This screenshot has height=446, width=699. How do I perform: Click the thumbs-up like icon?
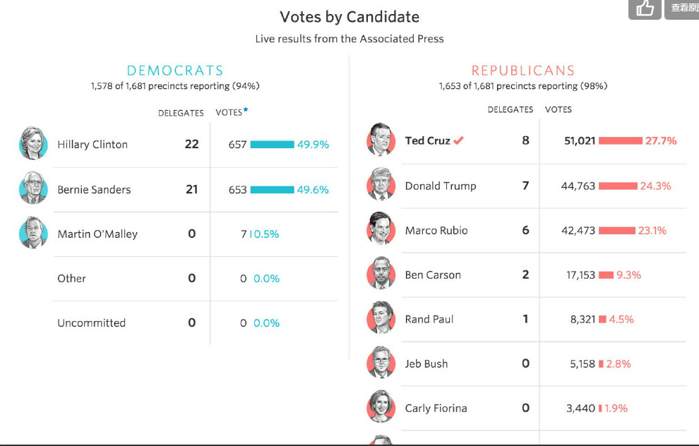[x=645, y=8]
